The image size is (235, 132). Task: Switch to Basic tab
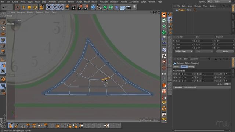[177, 67]
